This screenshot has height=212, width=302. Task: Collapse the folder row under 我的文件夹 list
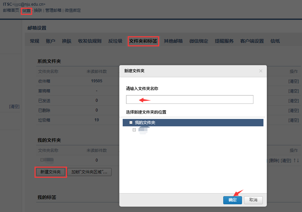point(42,160)
